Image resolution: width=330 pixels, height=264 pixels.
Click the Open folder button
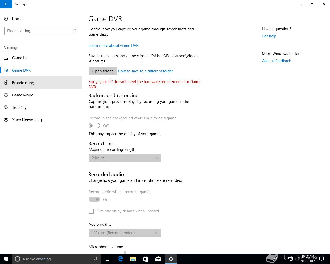pos(103,71)
